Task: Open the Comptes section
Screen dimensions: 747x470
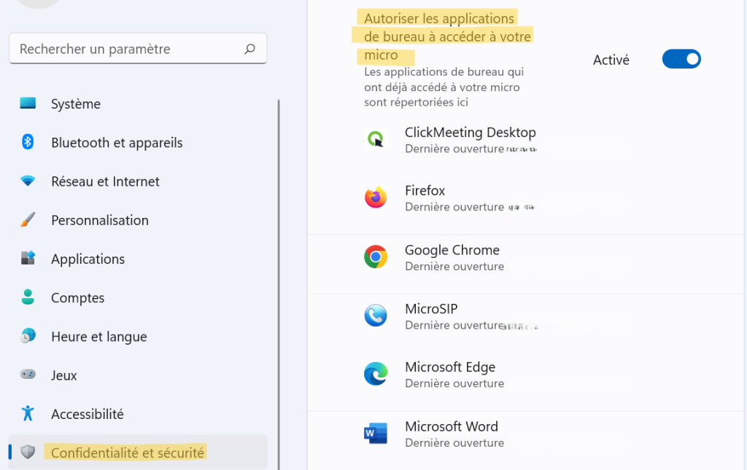Action: [138, 297]
